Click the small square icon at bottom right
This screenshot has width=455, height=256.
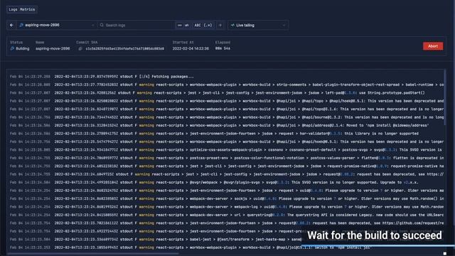(x=445, y=253)
